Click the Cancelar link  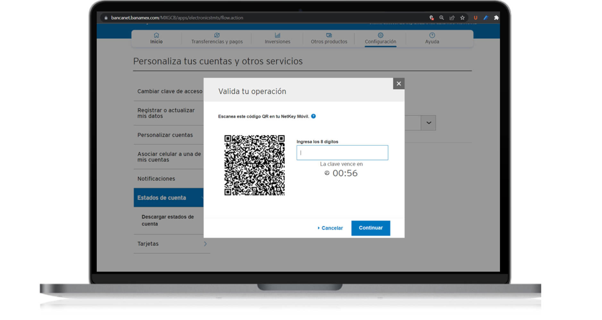click(x=331, y=228)
